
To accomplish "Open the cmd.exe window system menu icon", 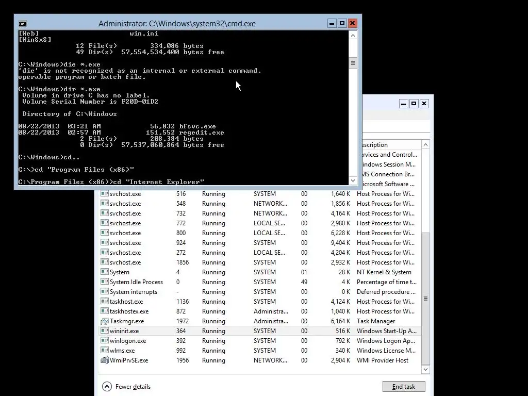I will [x=23, y=24].
